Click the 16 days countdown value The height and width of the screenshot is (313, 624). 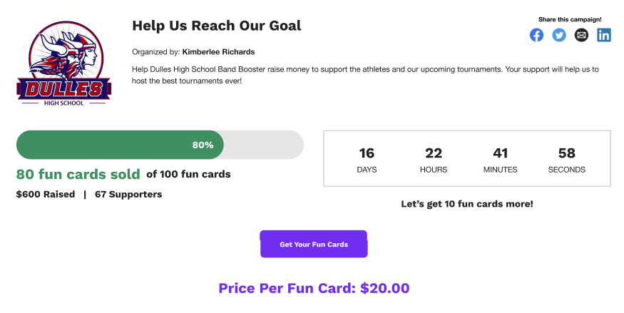tap(367, 153)
